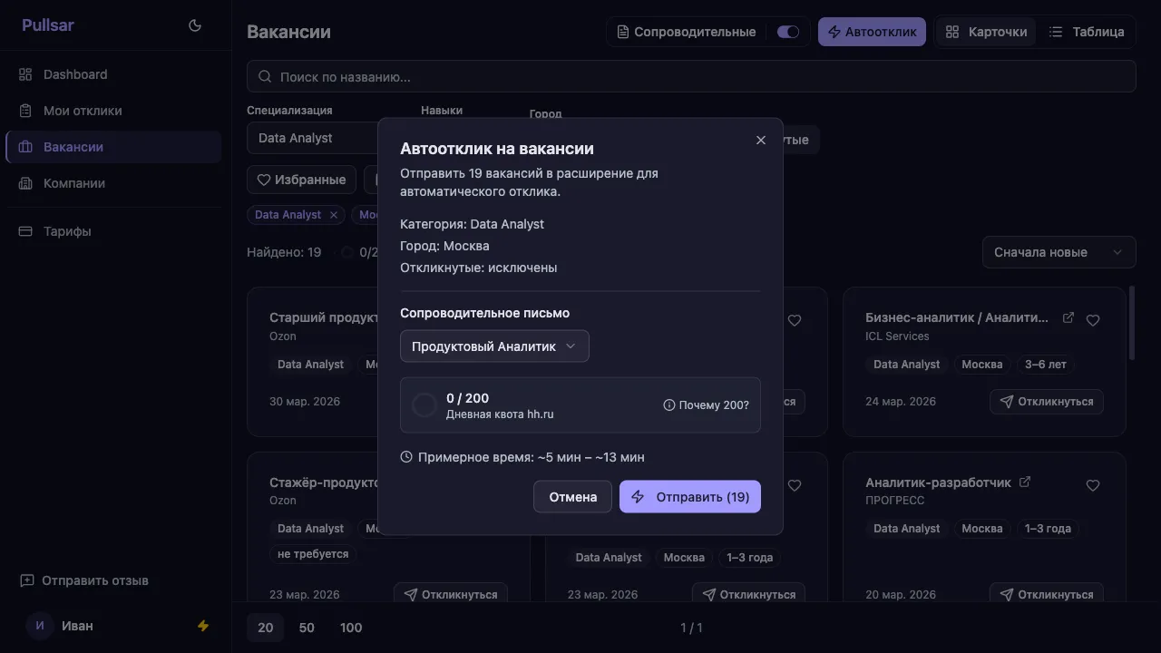Open the Специализация Data Analyst selector

point(308,138)
